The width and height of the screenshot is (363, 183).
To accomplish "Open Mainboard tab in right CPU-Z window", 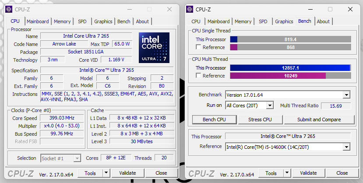I will click(219, 21).
